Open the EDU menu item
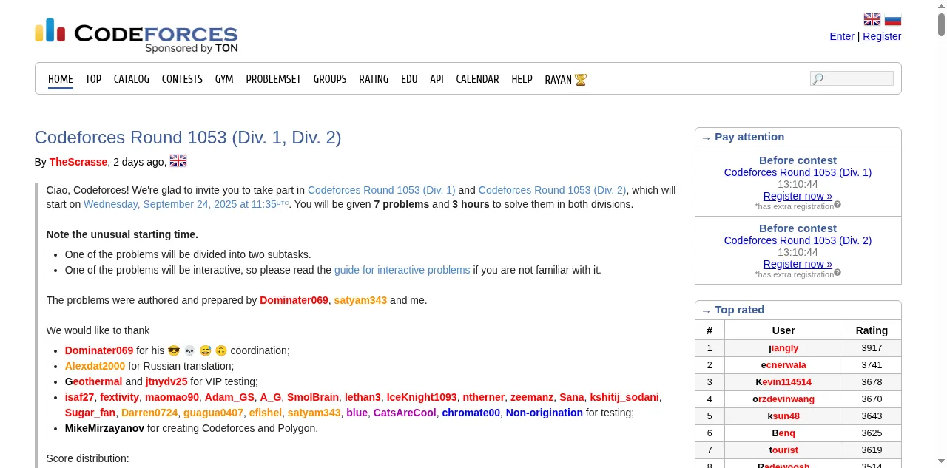 (409, 79)
